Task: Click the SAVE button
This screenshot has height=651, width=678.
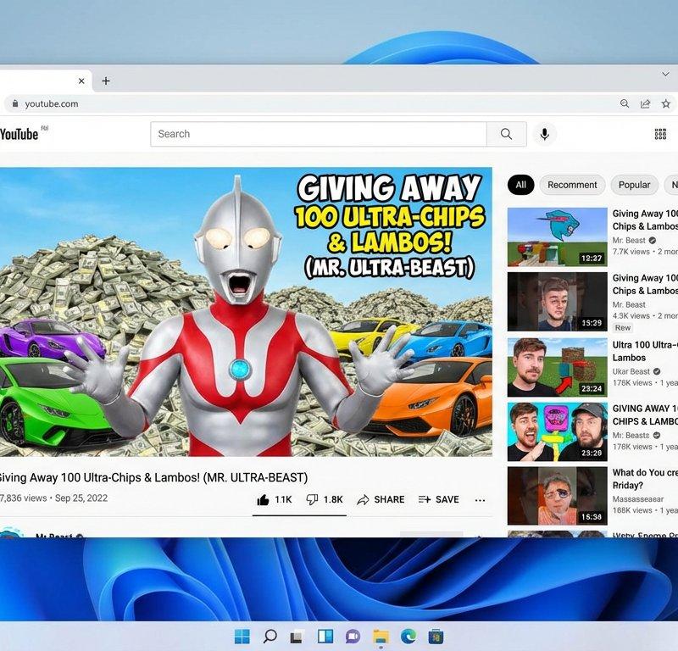Action: point(438,499)
